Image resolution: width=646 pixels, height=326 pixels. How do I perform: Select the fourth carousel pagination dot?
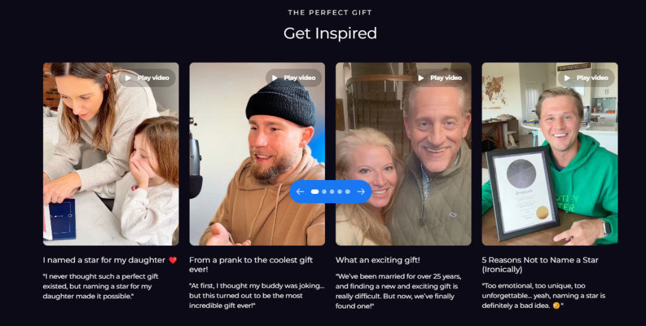pos(340,191)
